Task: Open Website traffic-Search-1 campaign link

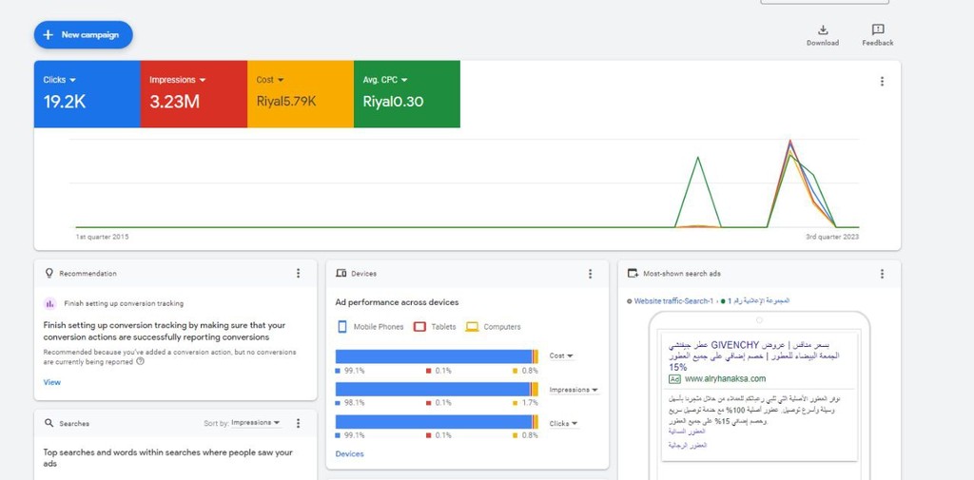Action: [x=673, y=301]
